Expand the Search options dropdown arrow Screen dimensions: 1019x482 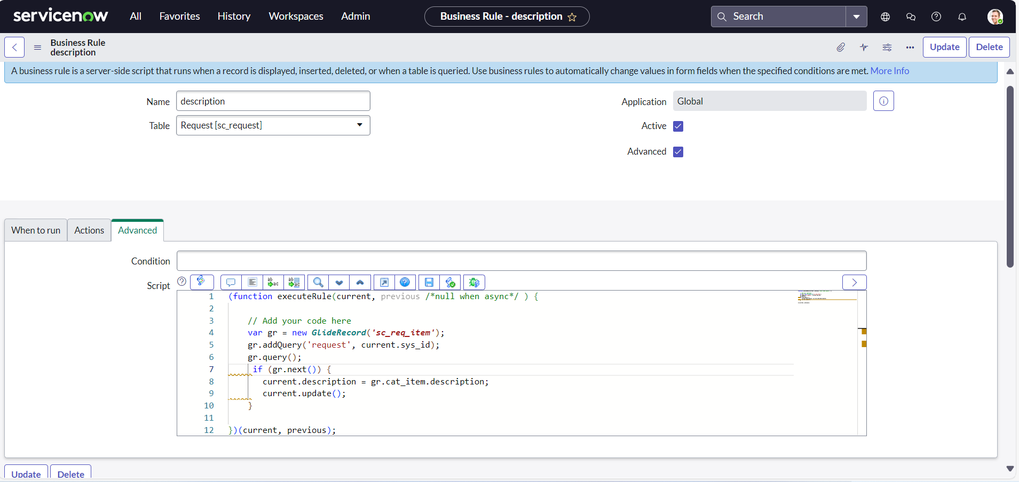point(856,17)
